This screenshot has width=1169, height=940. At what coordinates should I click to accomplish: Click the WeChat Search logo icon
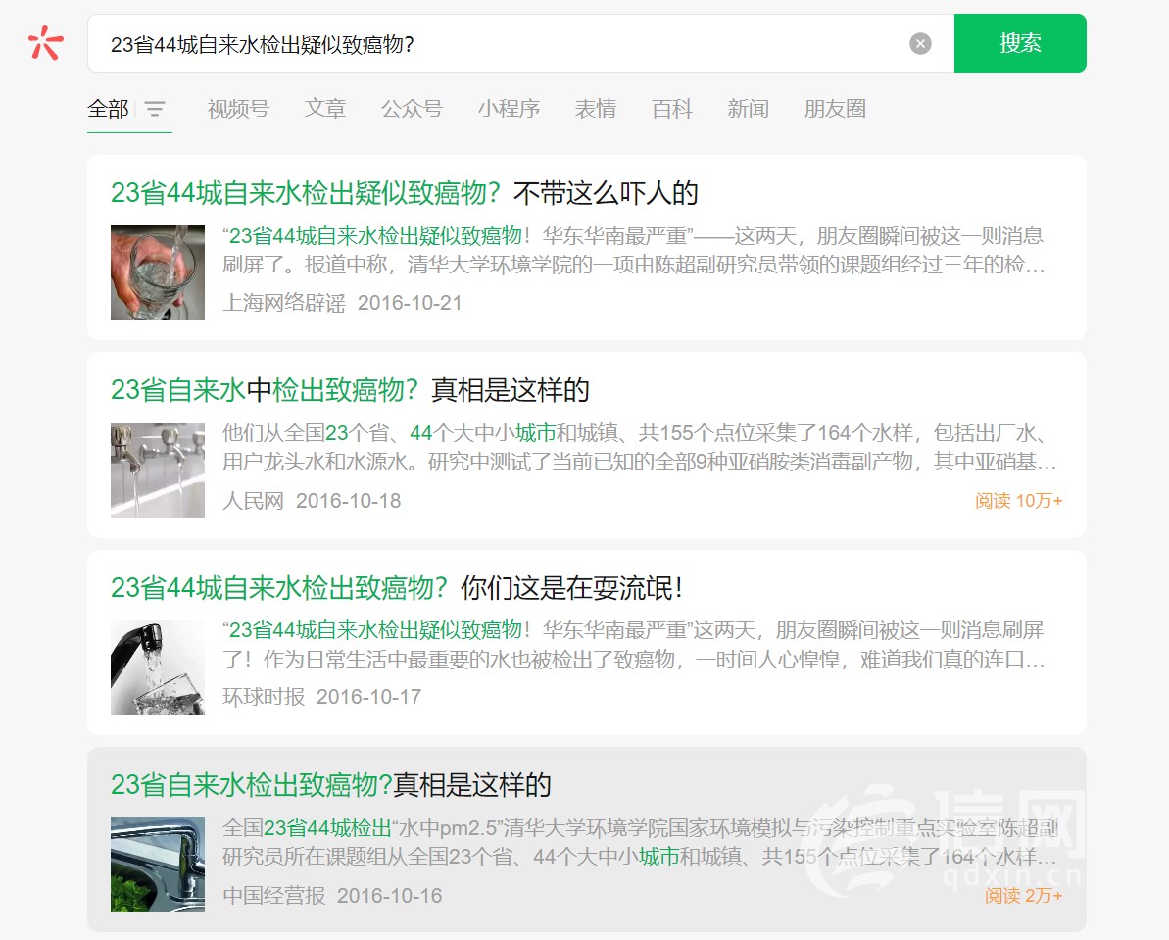tap(46, 43)
